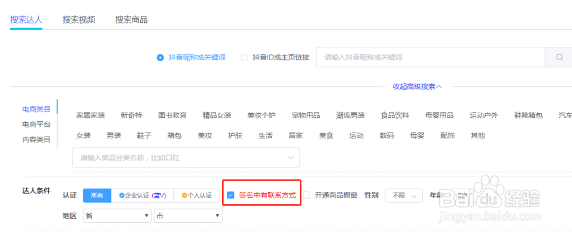Open 省 region dropdown
The height and width of the screenshot is (236, 572).
(117, 215)
